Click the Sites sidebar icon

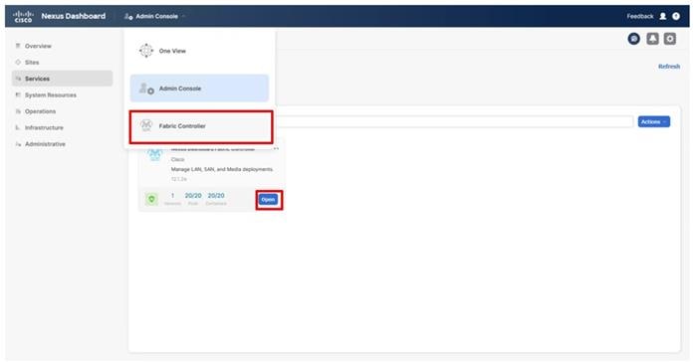click(x=18, y=63)
